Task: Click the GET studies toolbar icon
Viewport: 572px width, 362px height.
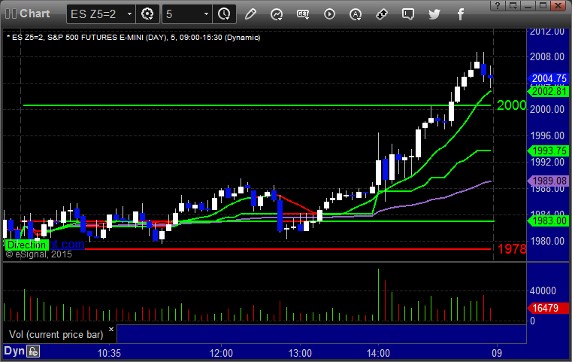Action: pyautogui.click(x=303, y=14)
